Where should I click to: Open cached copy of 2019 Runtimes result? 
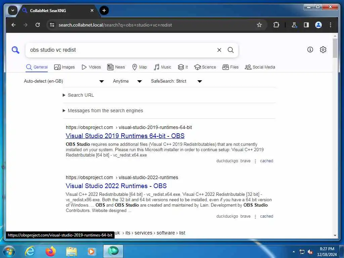click(x=266, y=161)
